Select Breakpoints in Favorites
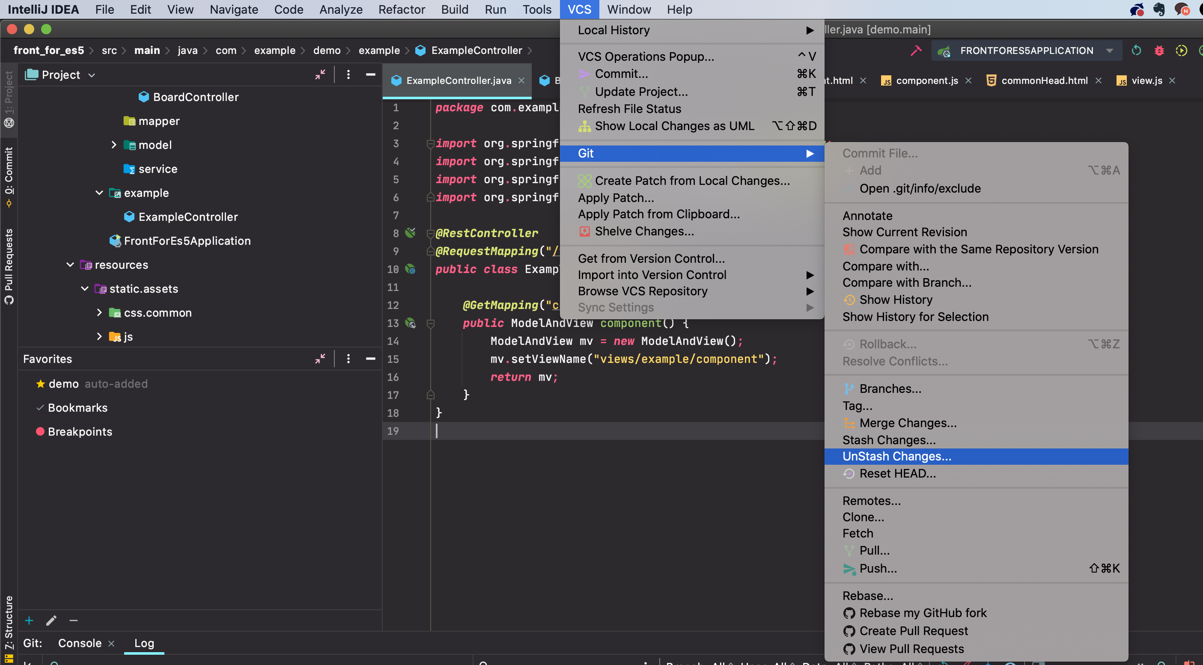 pos(74,432)
